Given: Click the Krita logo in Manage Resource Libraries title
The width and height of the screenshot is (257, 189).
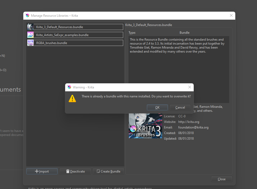Looking at the screenshot, I should click(28, 15).
